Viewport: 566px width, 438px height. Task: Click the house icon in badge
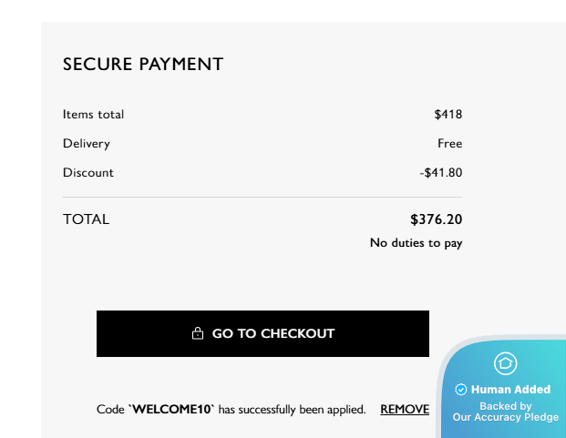(505, 363)
